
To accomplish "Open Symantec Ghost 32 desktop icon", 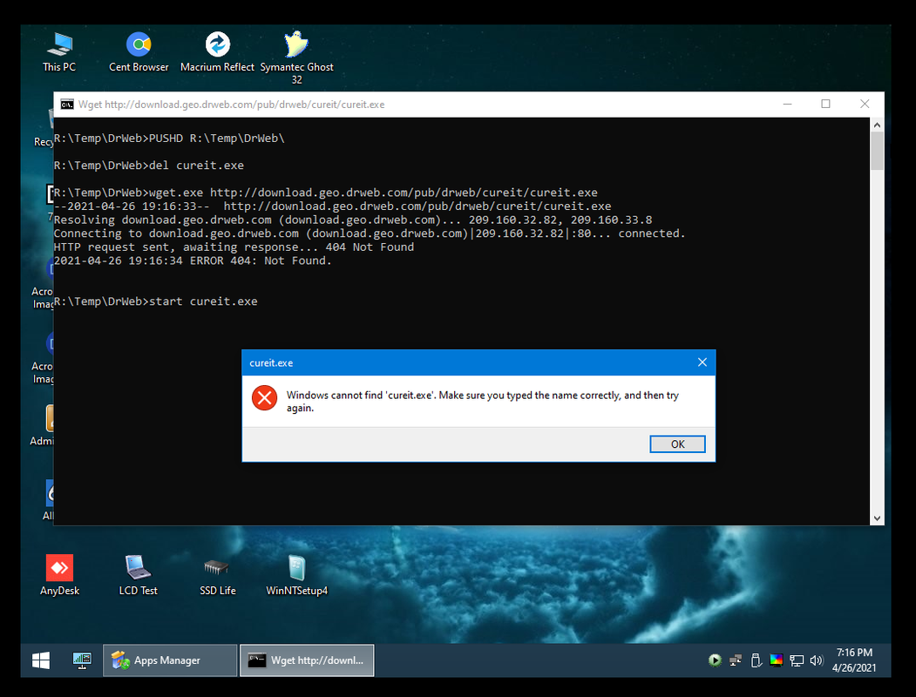I will [x=297, y=58].
